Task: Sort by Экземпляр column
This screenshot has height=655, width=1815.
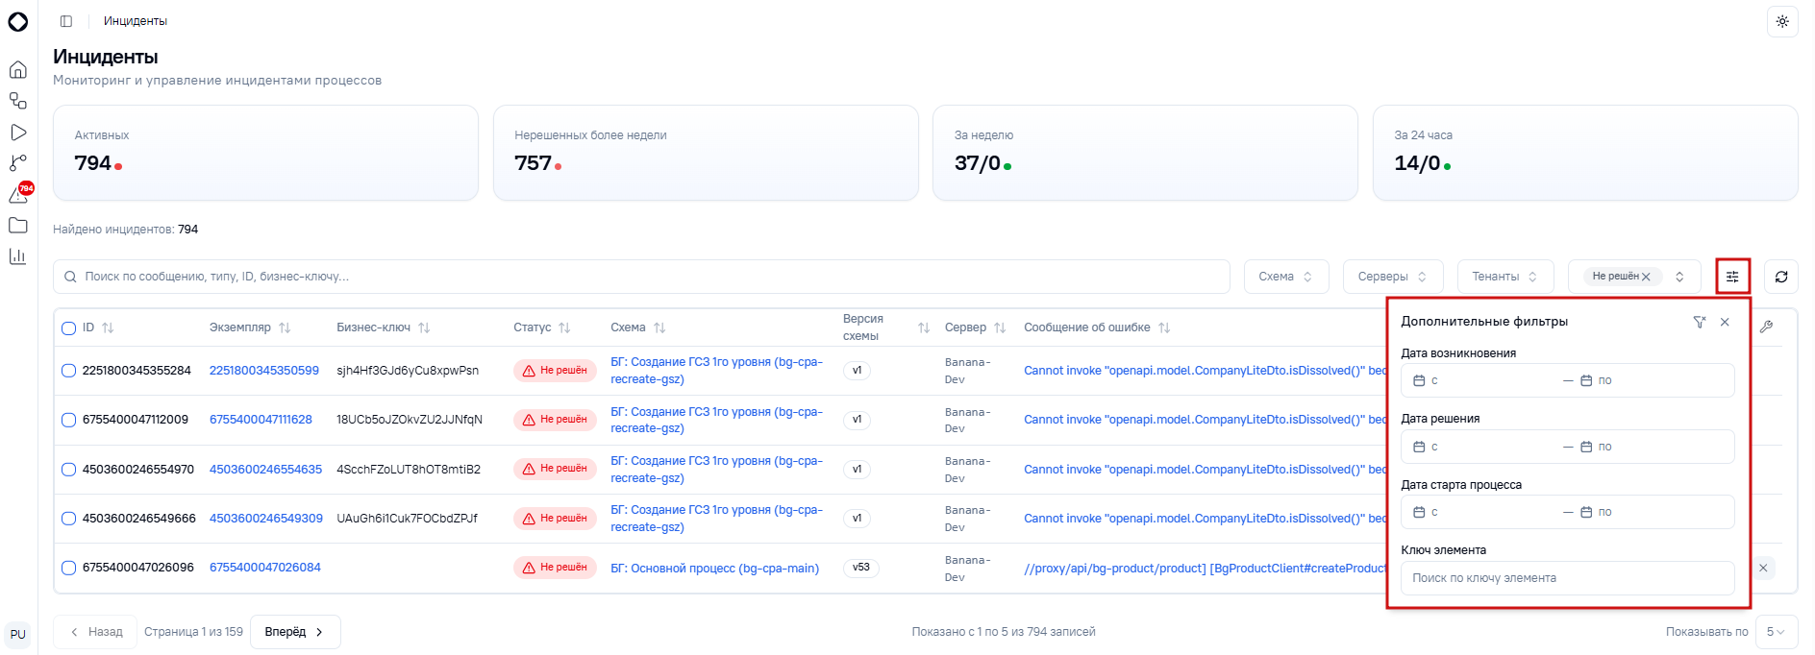Action: click(285, 327)
